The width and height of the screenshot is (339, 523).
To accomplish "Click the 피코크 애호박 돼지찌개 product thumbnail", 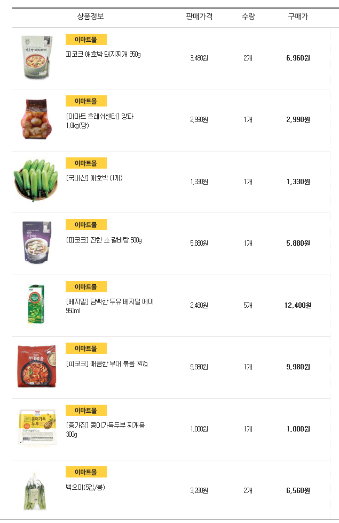I will pos(37,57).
